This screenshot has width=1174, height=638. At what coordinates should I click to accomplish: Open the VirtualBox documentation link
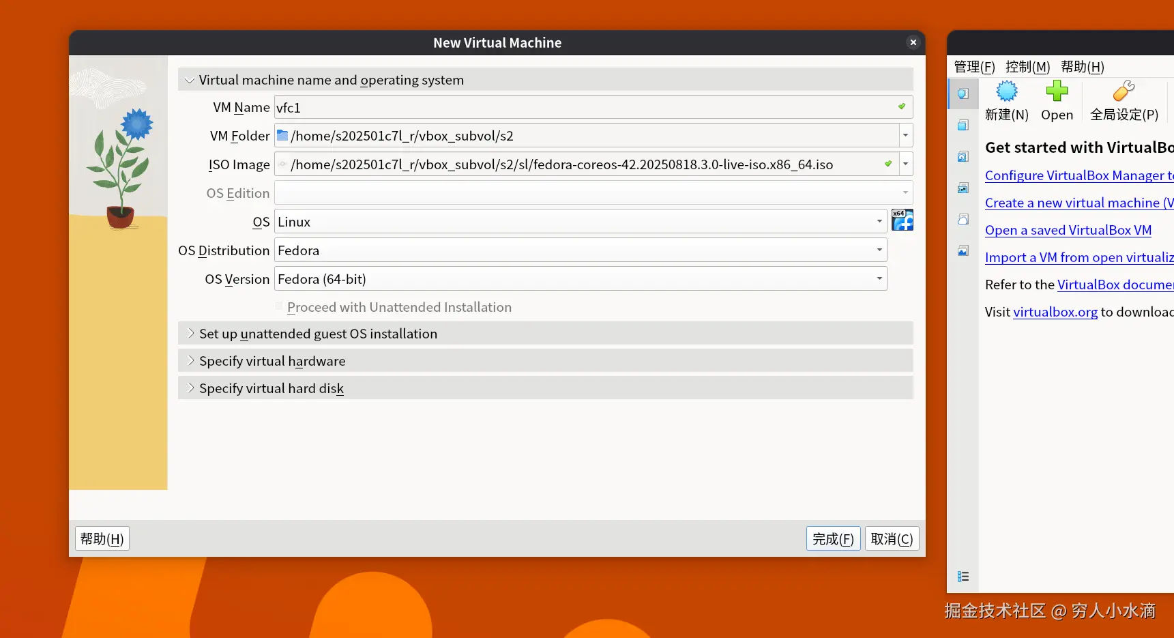[x=1115, y=285]
